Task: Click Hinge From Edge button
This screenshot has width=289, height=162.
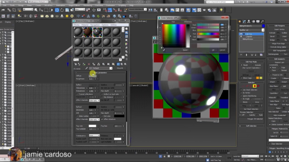Action: [x=279, y=44]
